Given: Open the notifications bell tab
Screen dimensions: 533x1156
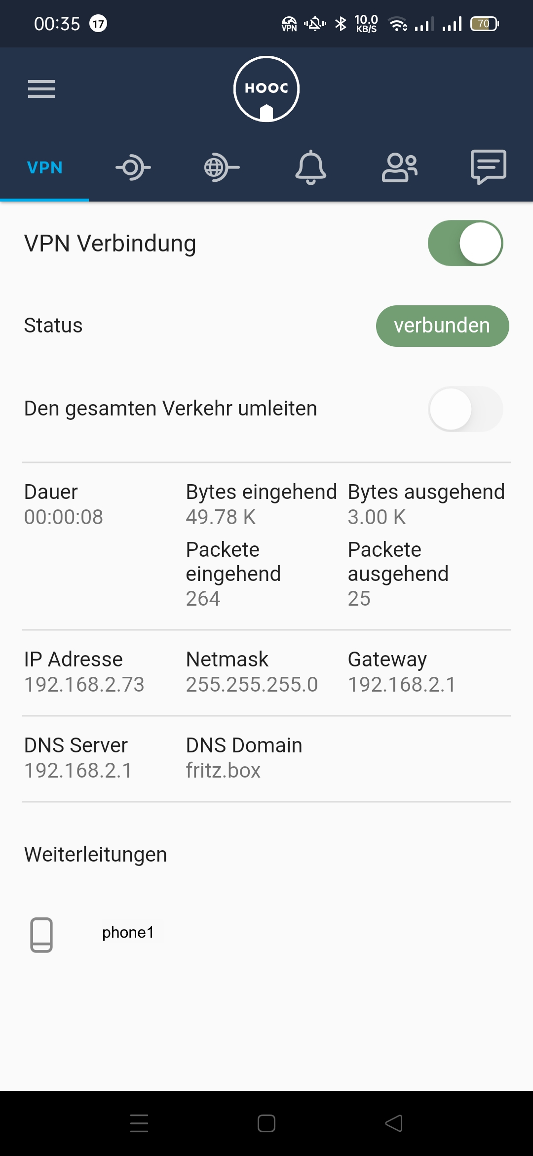Looking at the screenshot, I should (x=310, y=168).
